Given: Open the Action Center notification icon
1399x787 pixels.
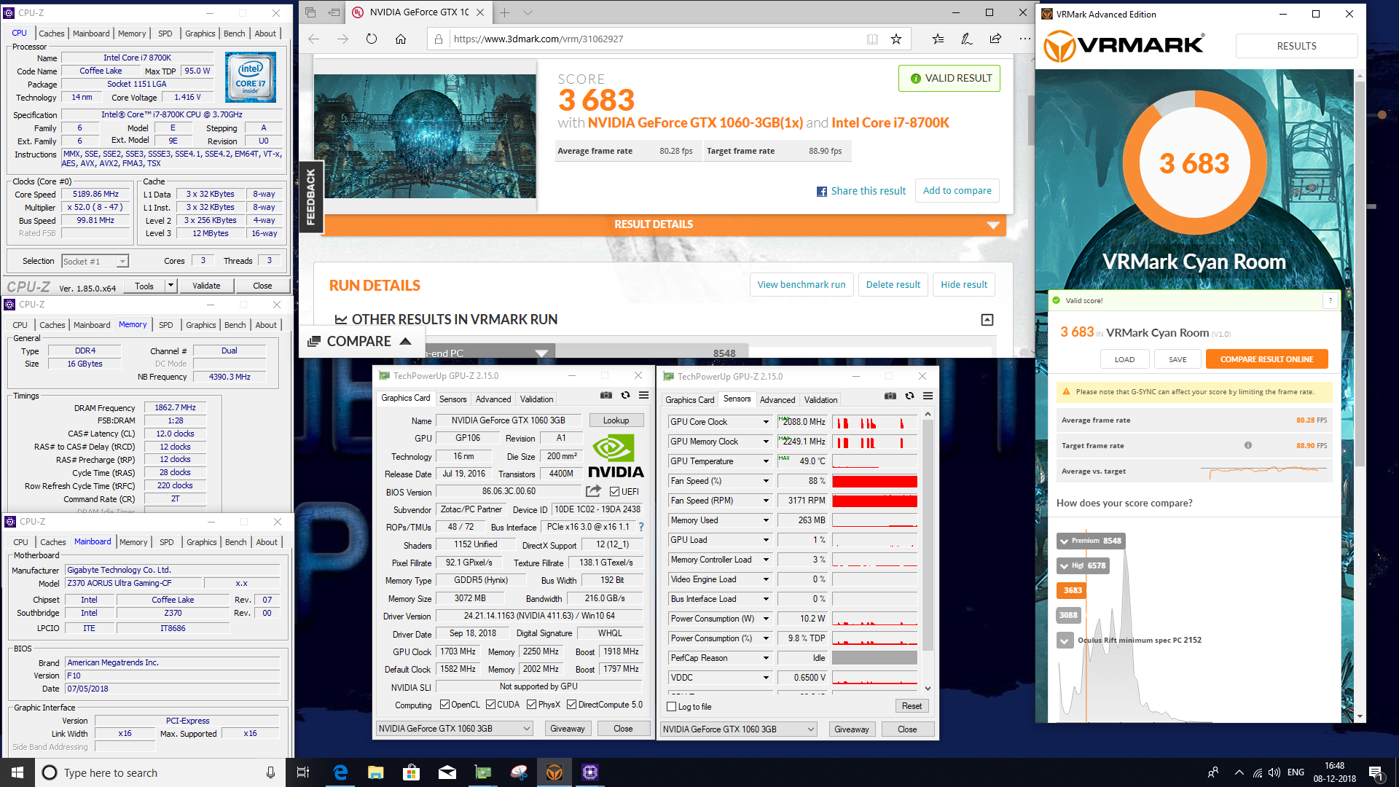Looking at the screenshot, I should (x=1376, y=773).
